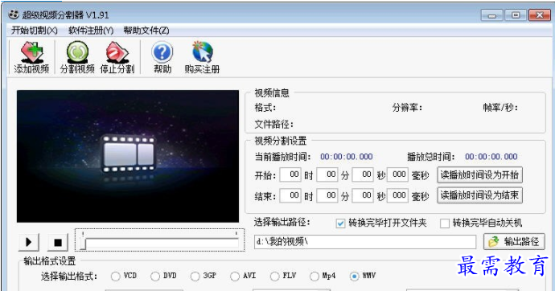Viewport: 555px width, 291px height.
Task: Click the panda app icon in title bar
Action: point(14,14)
